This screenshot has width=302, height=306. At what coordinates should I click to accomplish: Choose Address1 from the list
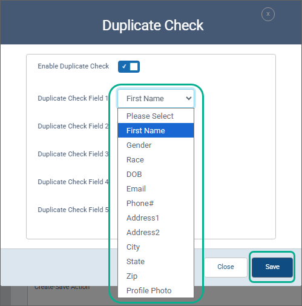pyautogui.click(x=156, y=218)
